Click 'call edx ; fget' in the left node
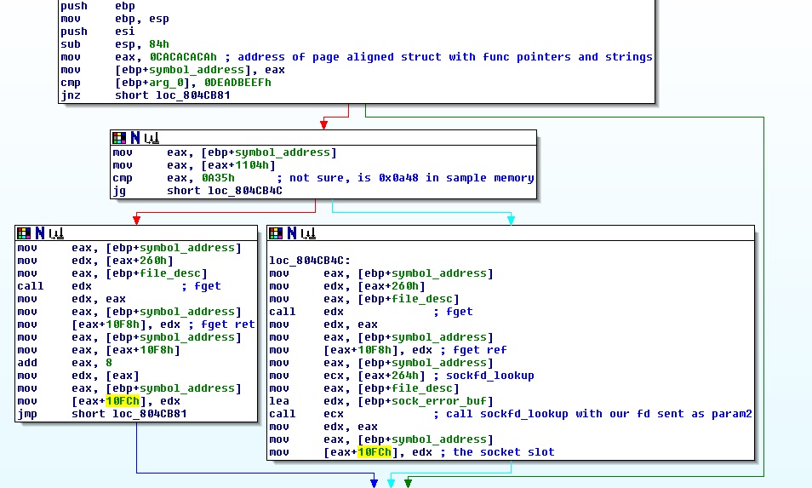 coord(119,286)
